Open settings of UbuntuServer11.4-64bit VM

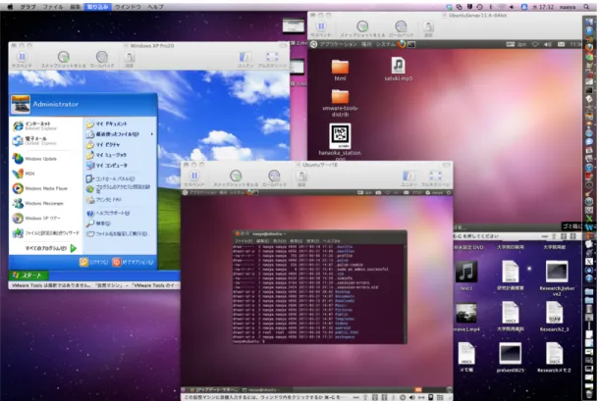(428, 29)
